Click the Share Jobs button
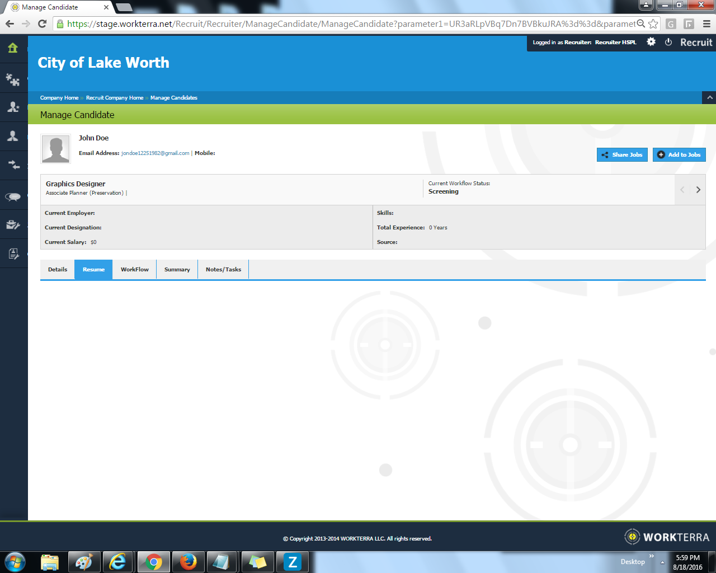 click(622, 154)
